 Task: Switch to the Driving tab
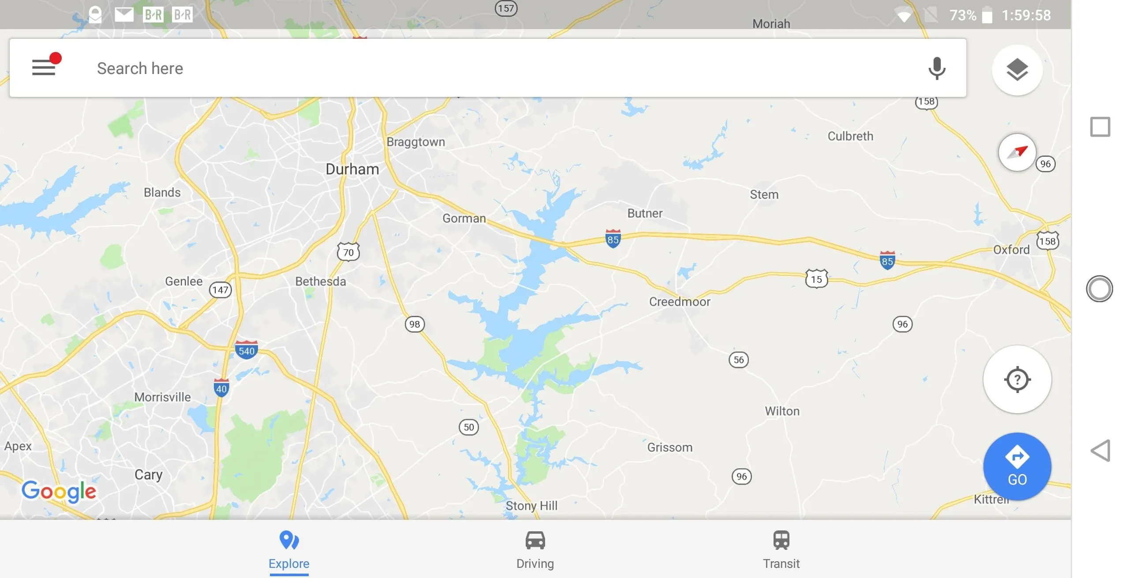click(x=535, y=551)
